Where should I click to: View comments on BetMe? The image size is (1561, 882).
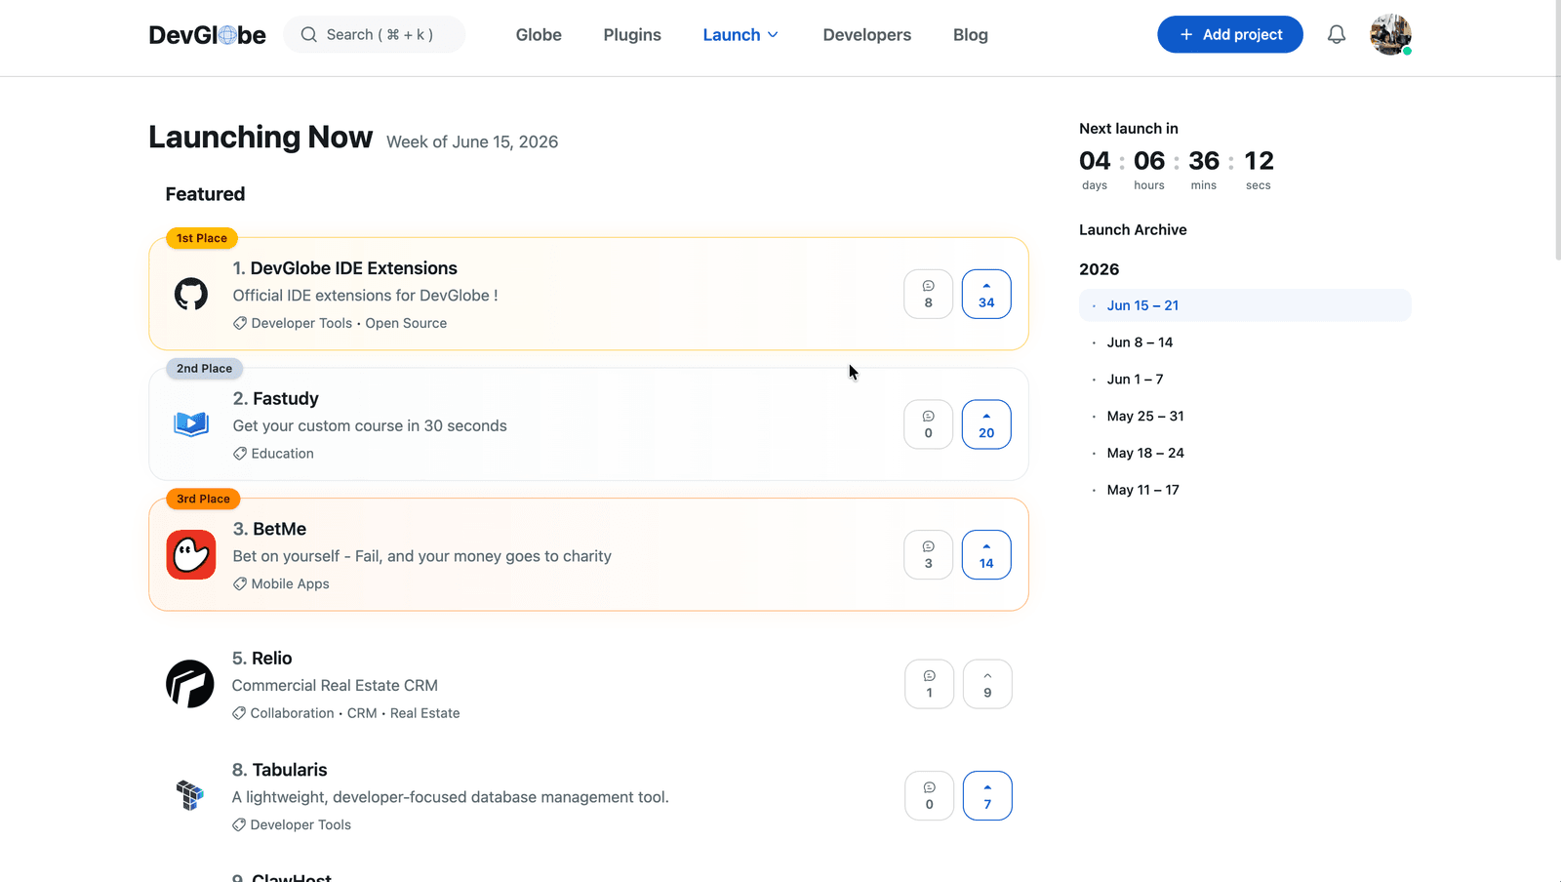coord(928,555)
